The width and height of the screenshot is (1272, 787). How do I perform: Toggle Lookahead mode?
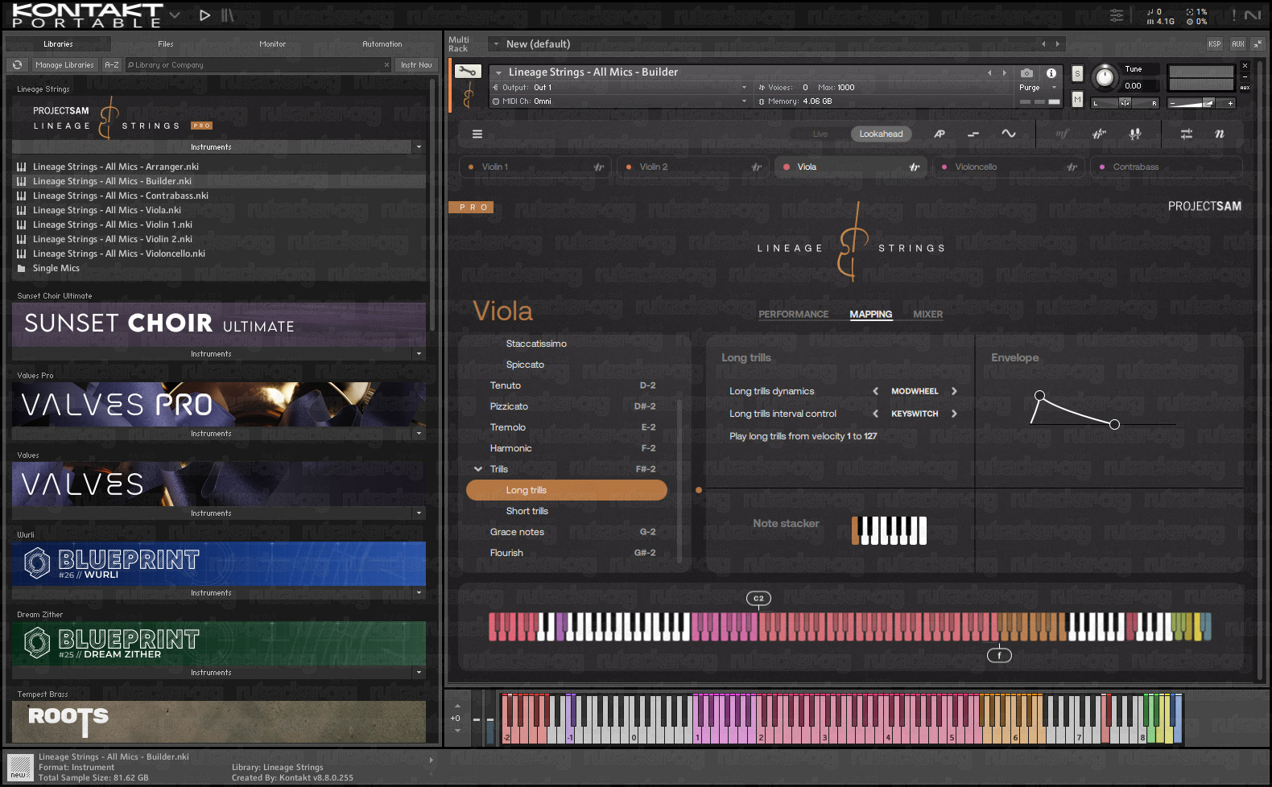coord(881,134)
